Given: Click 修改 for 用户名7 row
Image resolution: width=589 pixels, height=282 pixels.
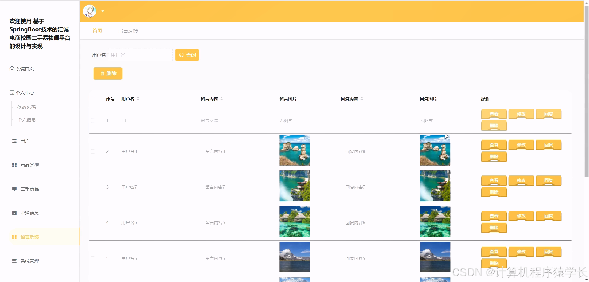Looking at the screenshot, I should [x=521, y=180].
